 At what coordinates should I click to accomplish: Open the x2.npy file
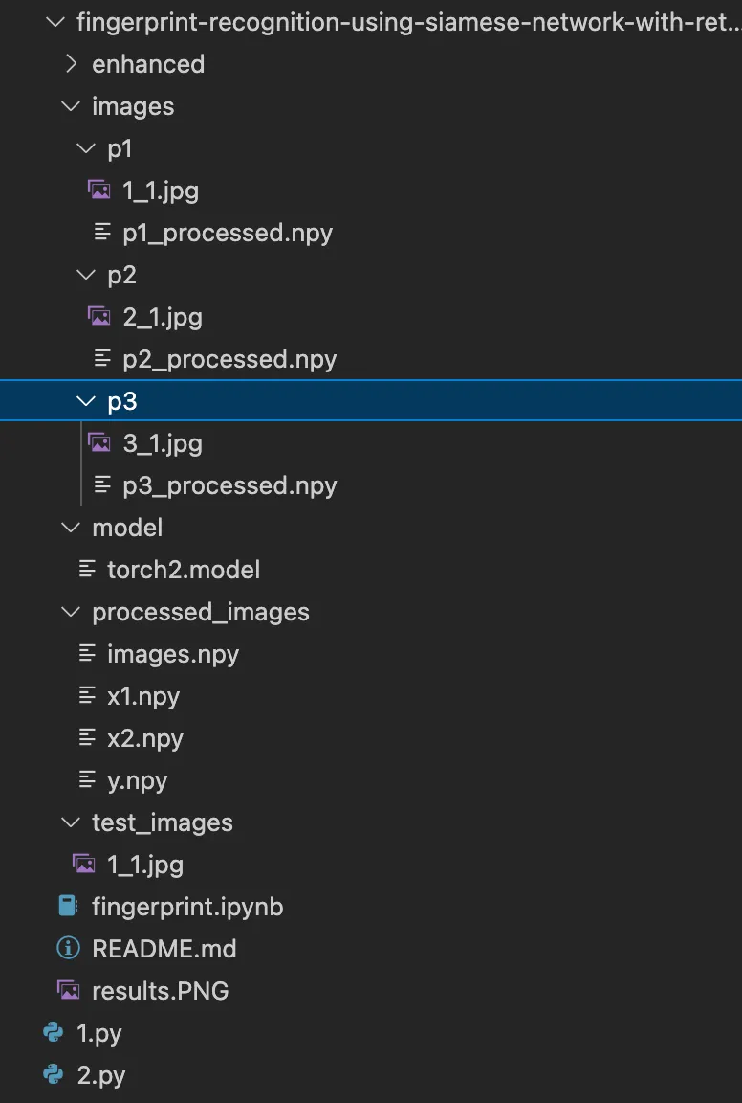pos(144,737)
